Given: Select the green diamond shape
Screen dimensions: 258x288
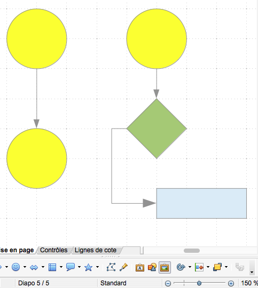Looking at the screenshot, I should click(x=157, y=129).
